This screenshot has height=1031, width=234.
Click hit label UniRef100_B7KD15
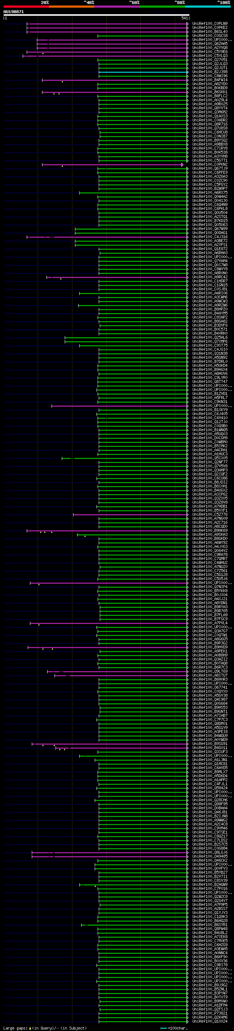coord(210,221)
